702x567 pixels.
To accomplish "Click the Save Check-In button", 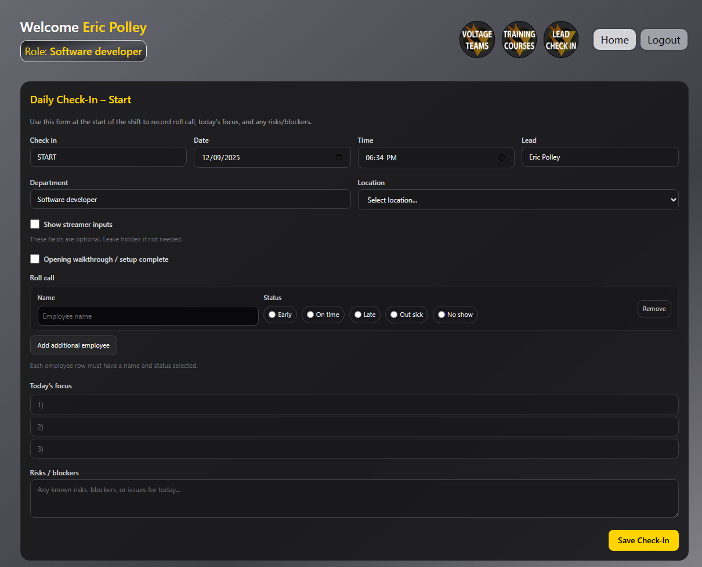I will pyautogui.click(x=643, y=540).
